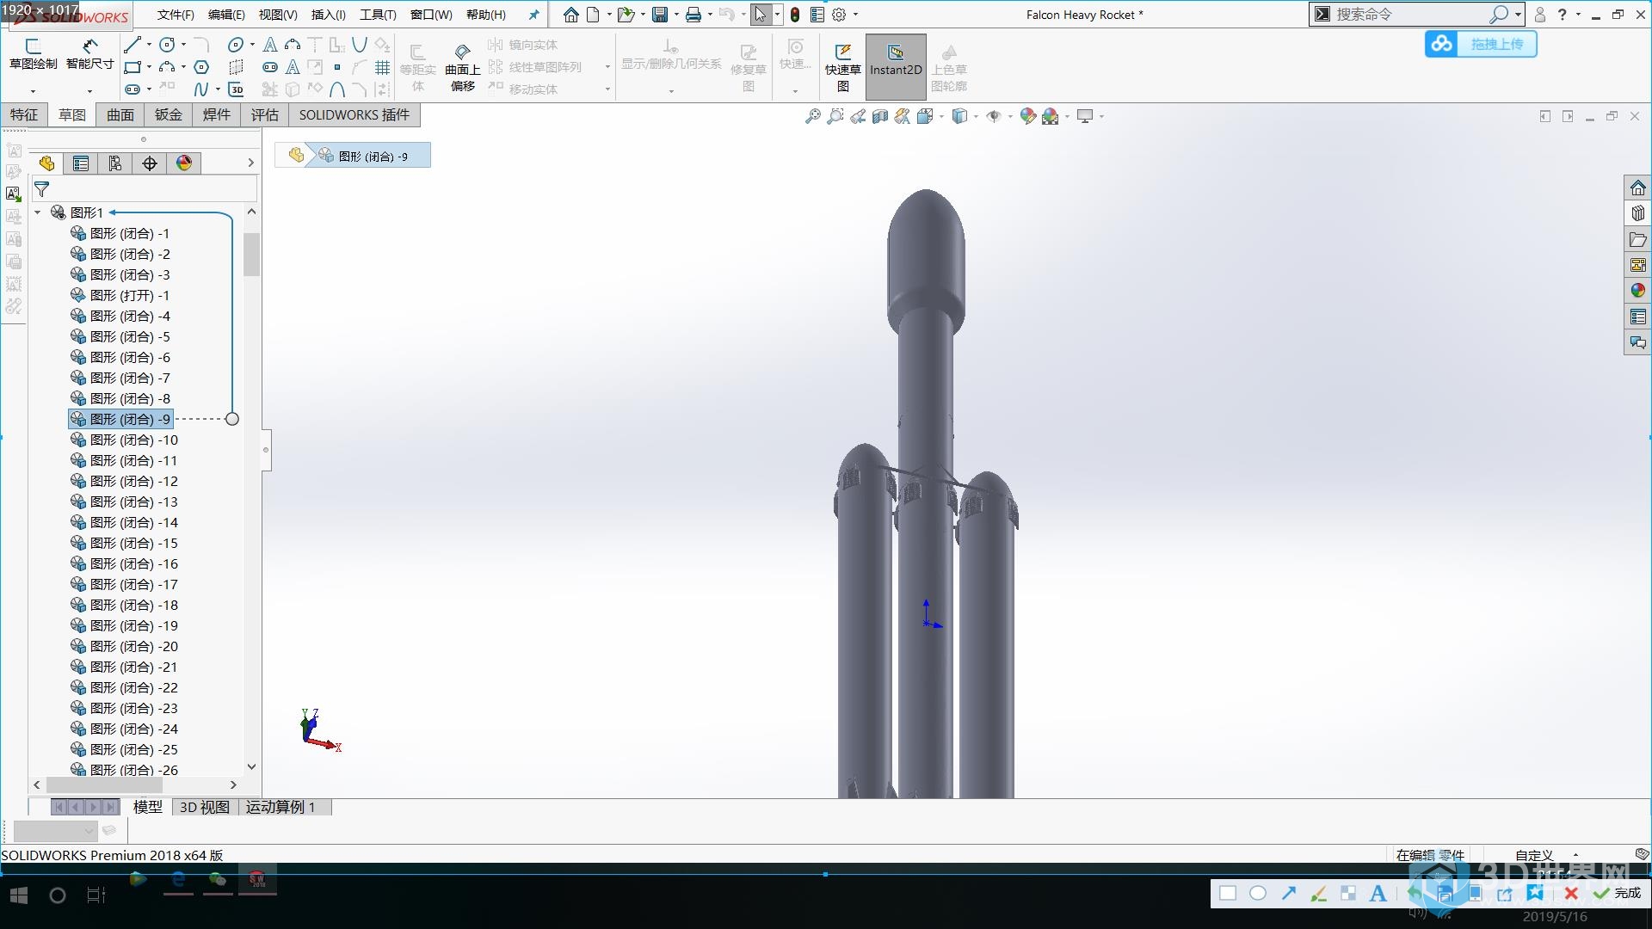The width and height of the screenshot is (1652, 929).
Task: Select tree item 图形 (闭合) -22
Action: coord(124,687)
